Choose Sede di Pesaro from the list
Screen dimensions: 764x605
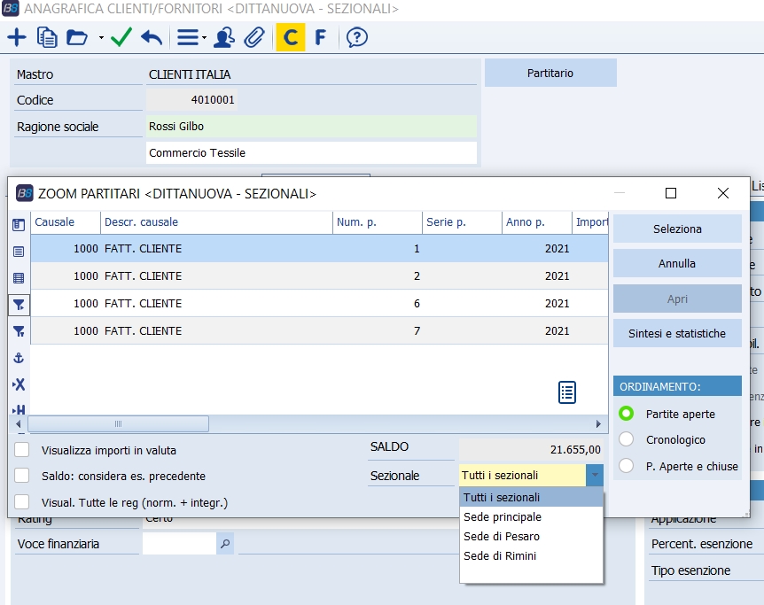(502, 537)
